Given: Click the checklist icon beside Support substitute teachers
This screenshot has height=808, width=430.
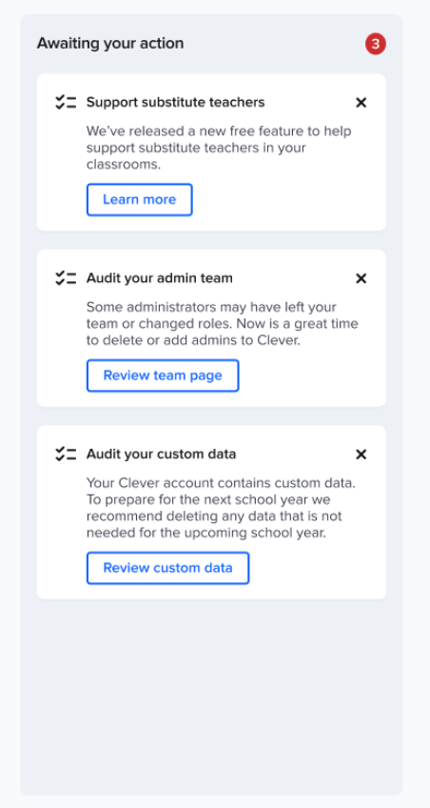Looking at the screenshot, I should 66,102.
